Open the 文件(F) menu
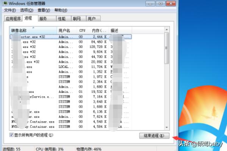 click(10, 10)
